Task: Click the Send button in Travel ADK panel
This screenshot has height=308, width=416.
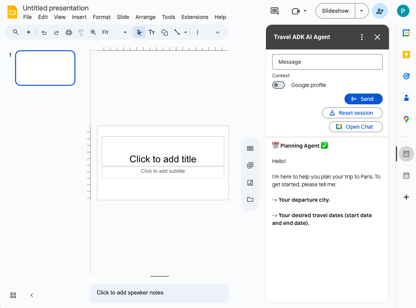Action: tap(363, 99)
